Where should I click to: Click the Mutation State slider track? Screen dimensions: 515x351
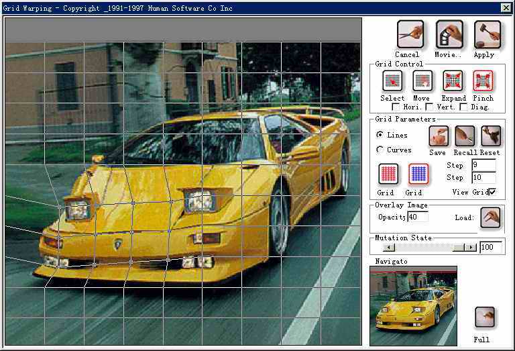[x=422, y=248]
